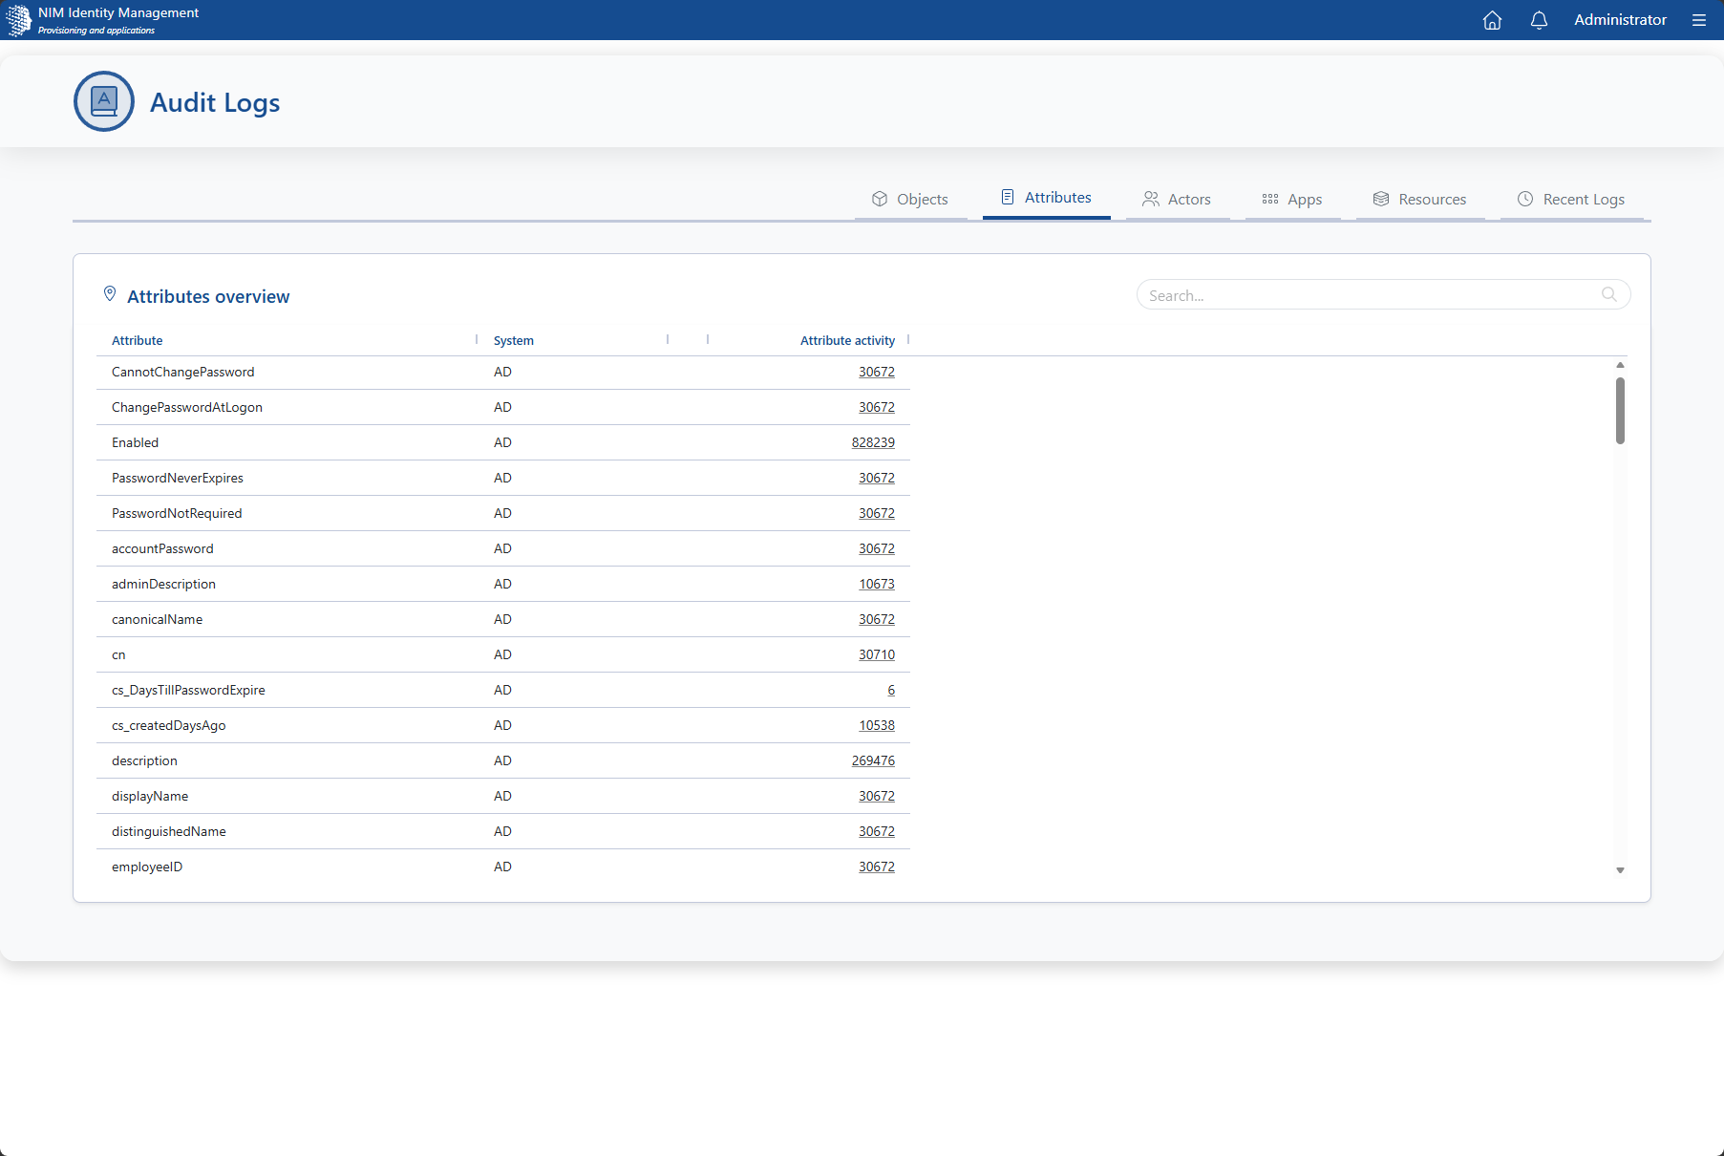Click the table scrollbar up arrow
Image resolution: width=1724 pixels, height=1156 pixels.
pyautogui.click(x=1620, y=365)
